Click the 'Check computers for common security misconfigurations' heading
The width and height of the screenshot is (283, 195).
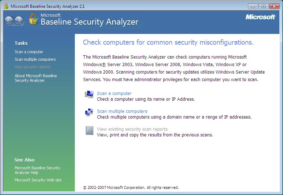pos(168,42)
